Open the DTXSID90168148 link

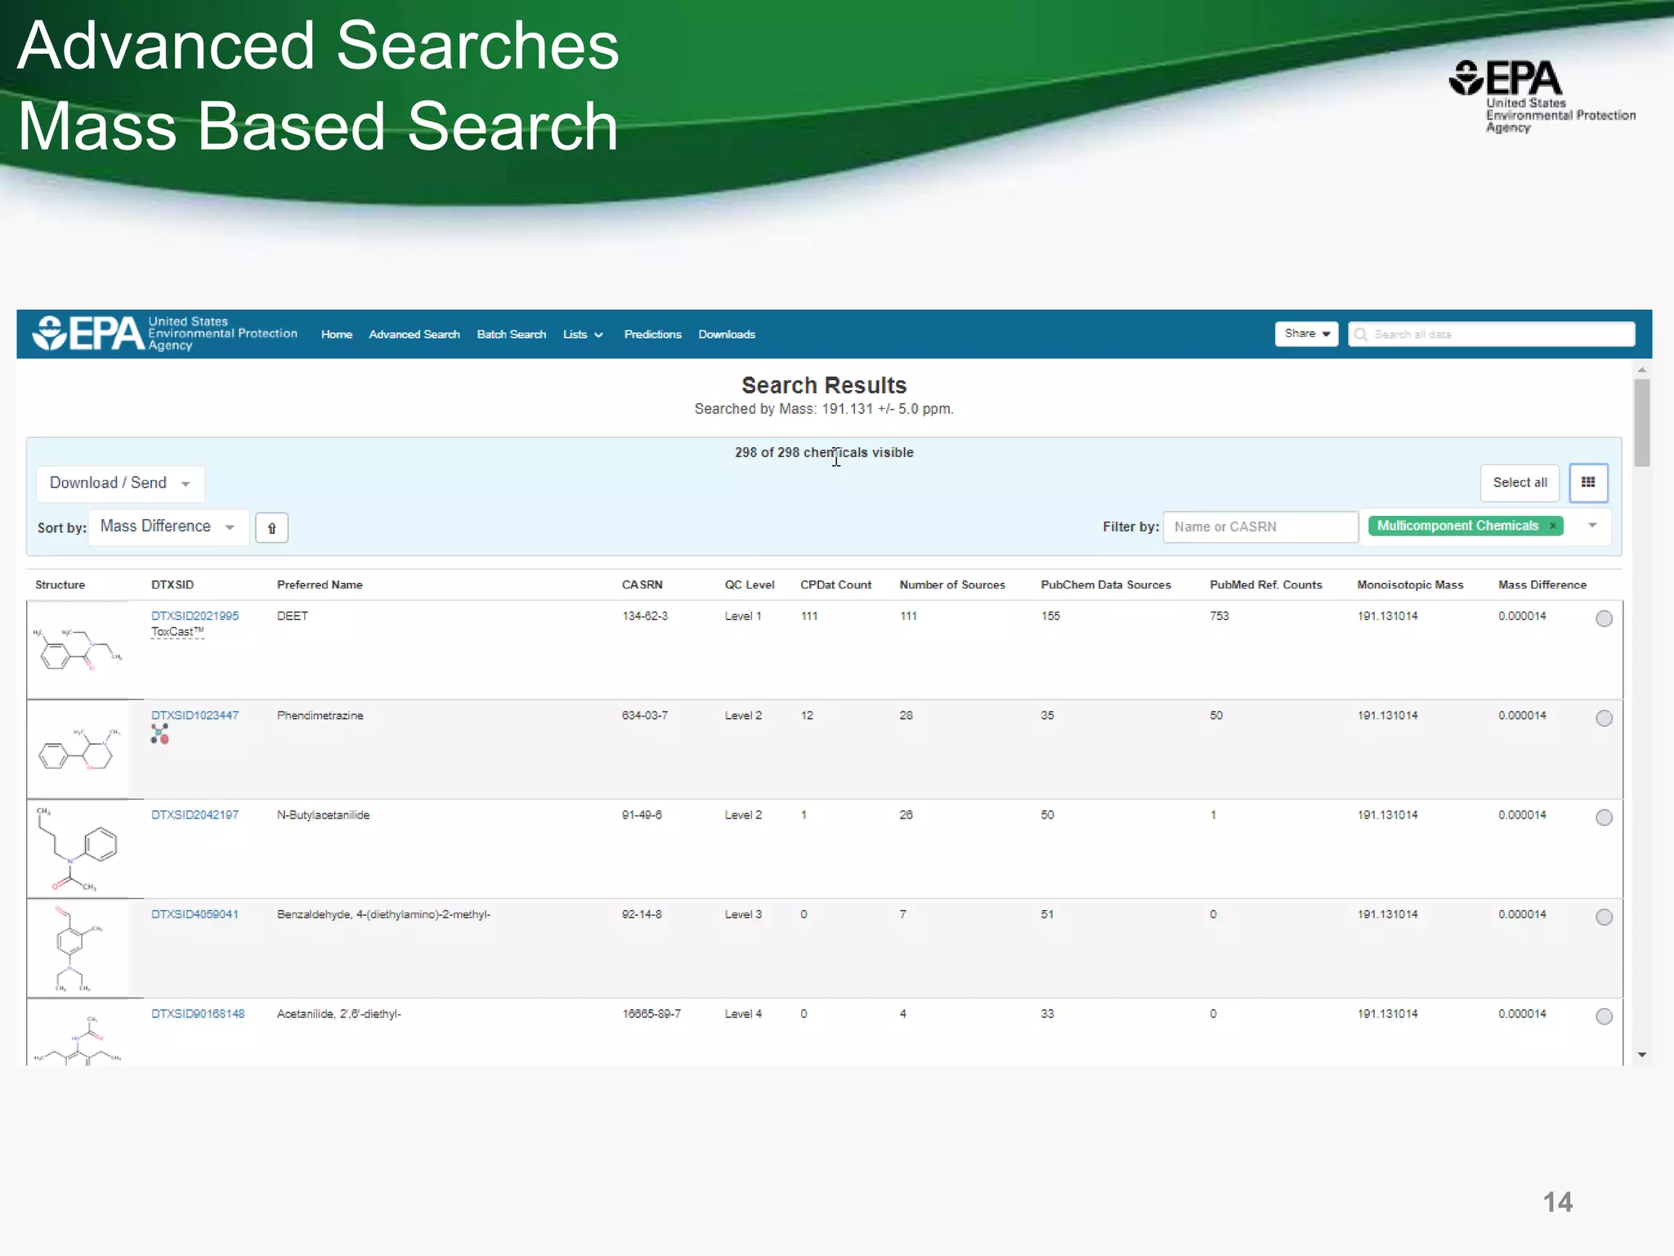[198, 1014]
